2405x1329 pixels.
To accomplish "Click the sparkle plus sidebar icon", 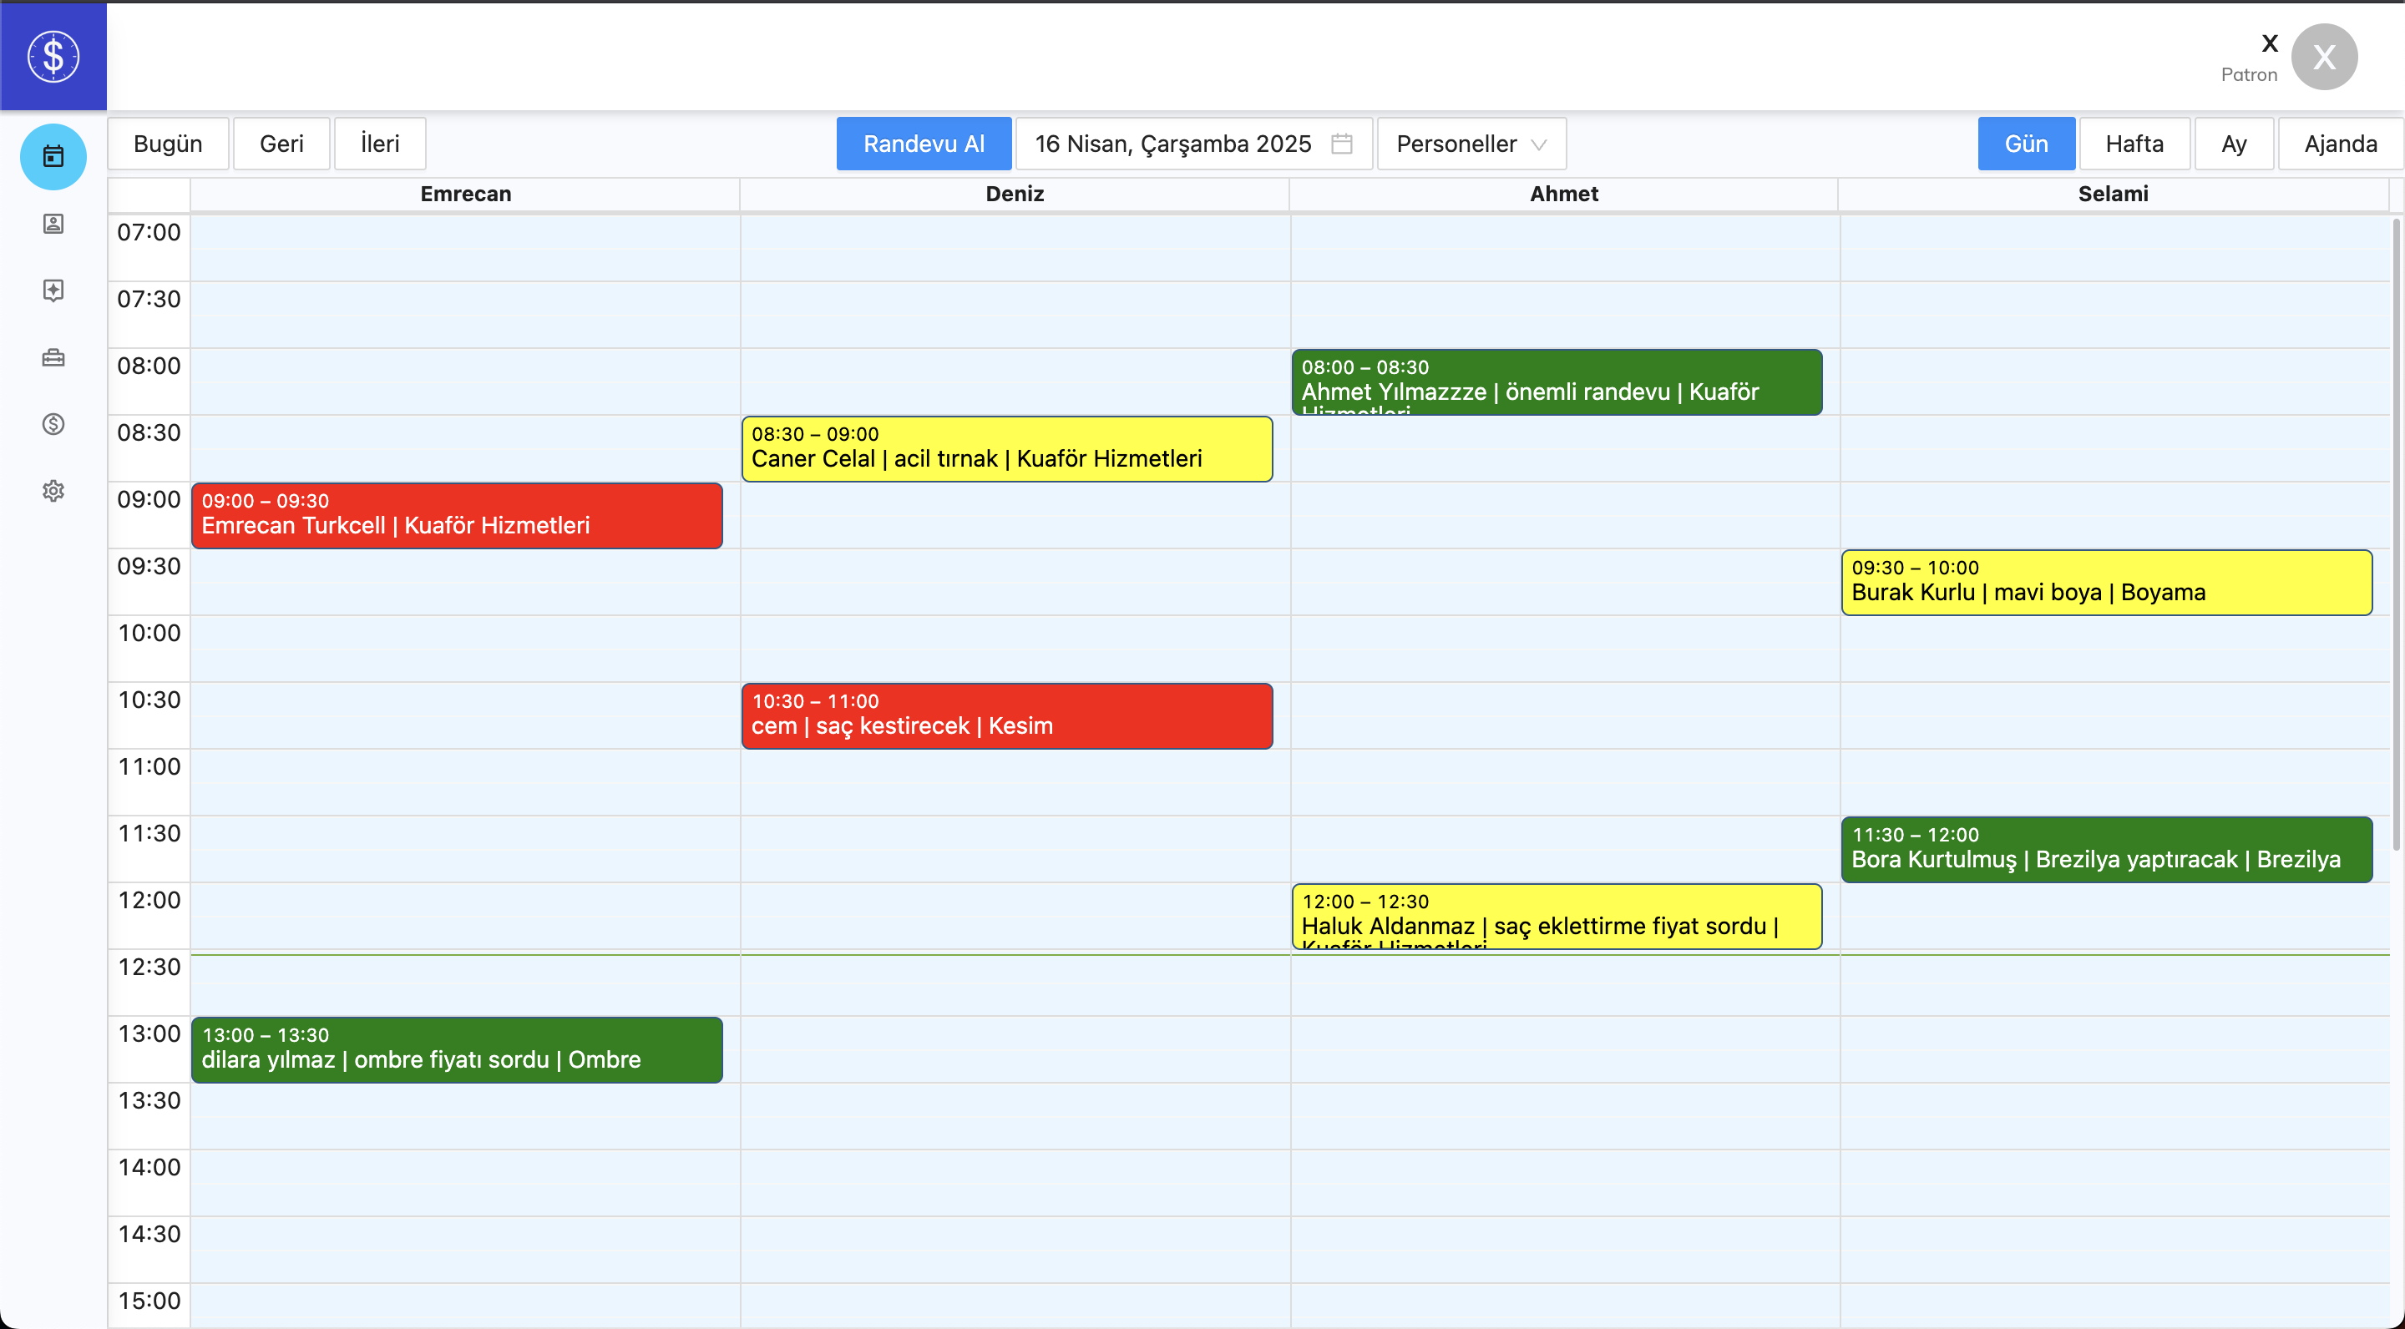I will 53,291.
